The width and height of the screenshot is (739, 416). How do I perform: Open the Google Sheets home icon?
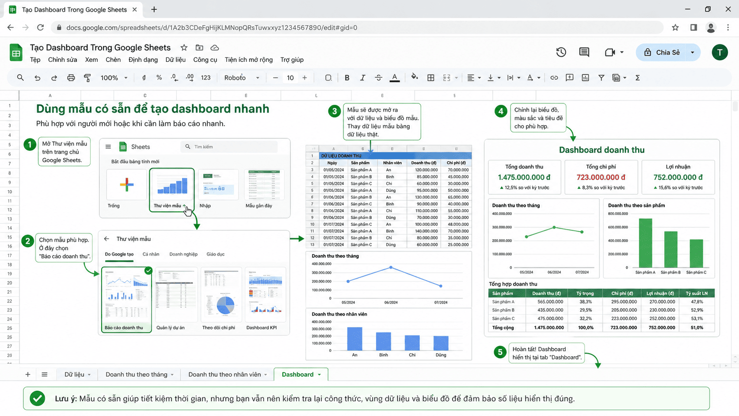pyautogui.click(x=16, y=53)
